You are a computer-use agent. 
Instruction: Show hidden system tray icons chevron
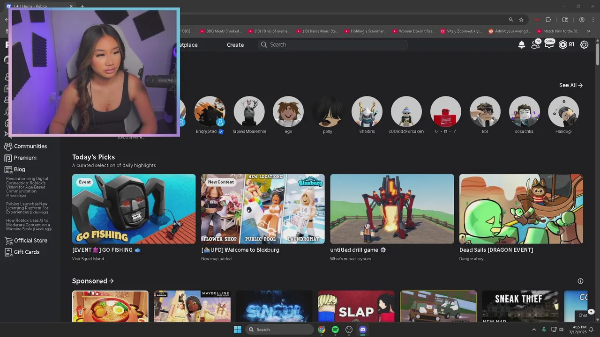[x=534, y=330]
